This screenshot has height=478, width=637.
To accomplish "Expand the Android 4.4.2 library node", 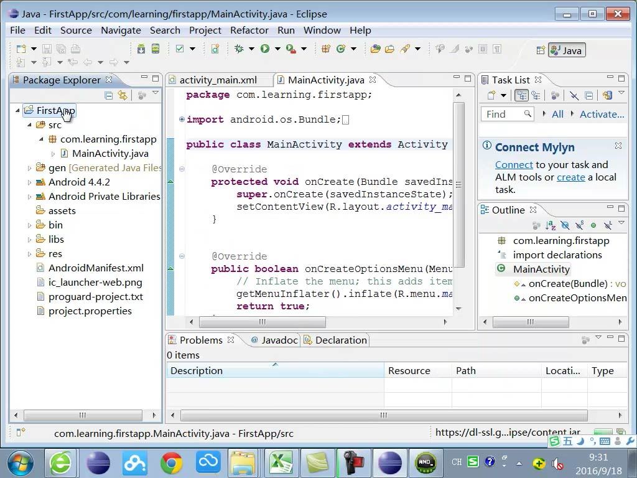I will click(29, 182).
